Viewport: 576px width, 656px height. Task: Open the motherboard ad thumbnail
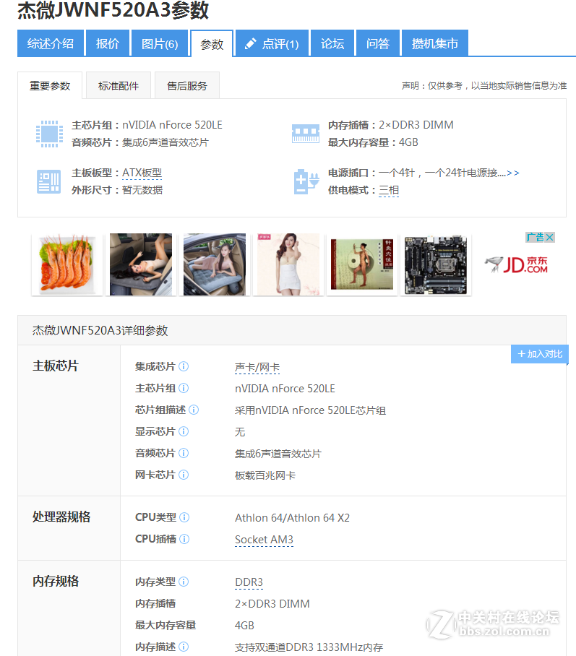[436, 264]
